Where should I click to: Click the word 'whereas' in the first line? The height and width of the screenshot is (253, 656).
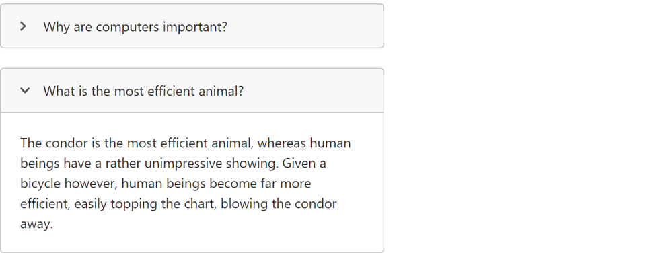click(x=281, y=143)
